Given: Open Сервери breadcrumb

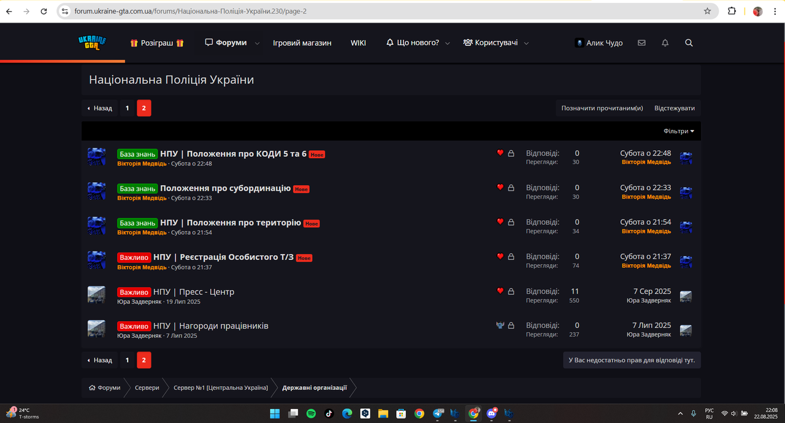Looking at the screenshot, I should (x=147, y=387).
